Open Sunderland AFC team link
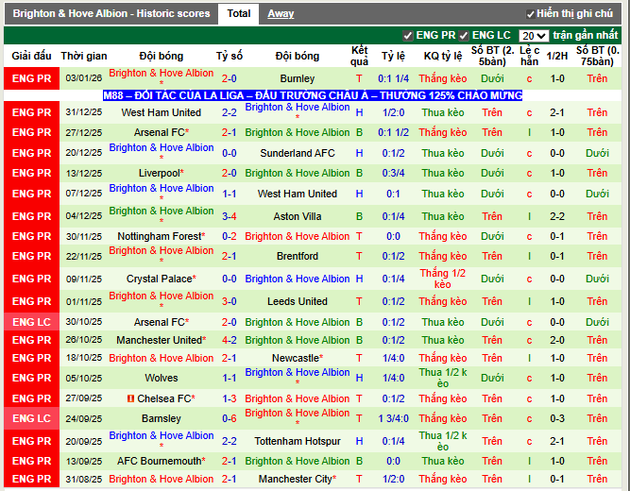This screenshot has width=630, height=491. [298, 153]
